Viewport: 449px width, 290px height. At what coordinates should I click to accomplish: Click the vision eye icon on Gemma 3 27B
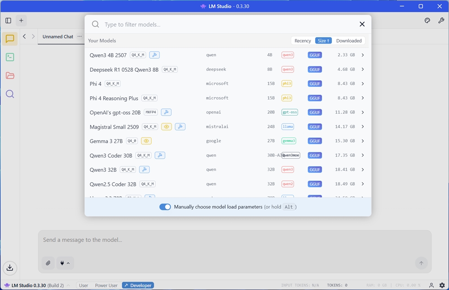[x=146, y=141]
